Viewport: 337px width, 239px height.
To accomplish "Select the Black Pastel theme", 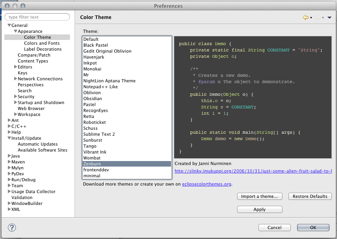I will tap(127, 45).
